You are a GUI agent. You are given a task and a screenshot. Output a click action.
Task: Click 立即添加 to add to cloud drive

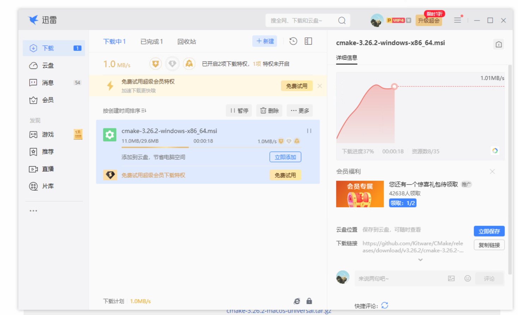pyautogui.click(x=285, y=157)
